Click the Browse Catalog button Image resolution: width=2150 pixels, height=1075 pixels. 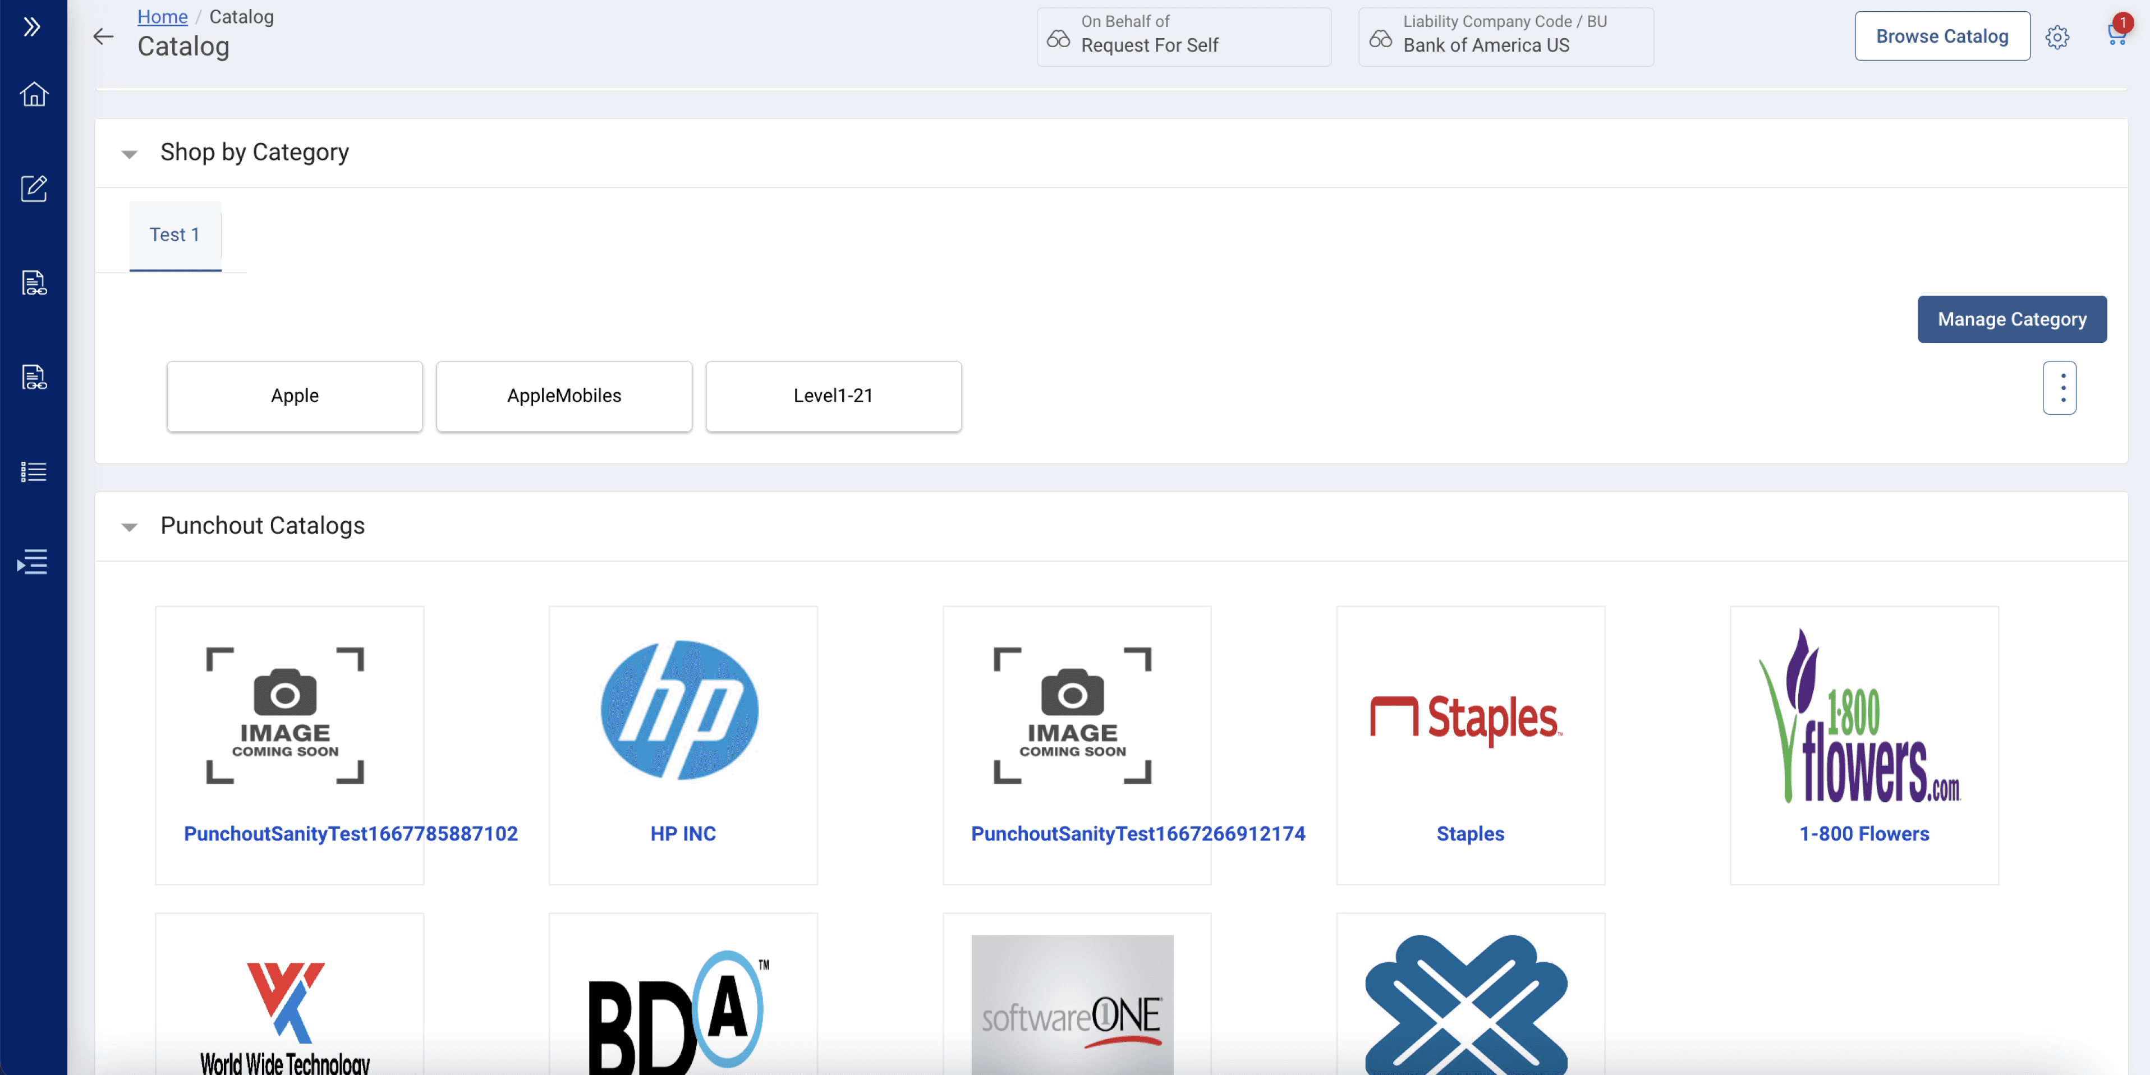tap(1941, 36)
